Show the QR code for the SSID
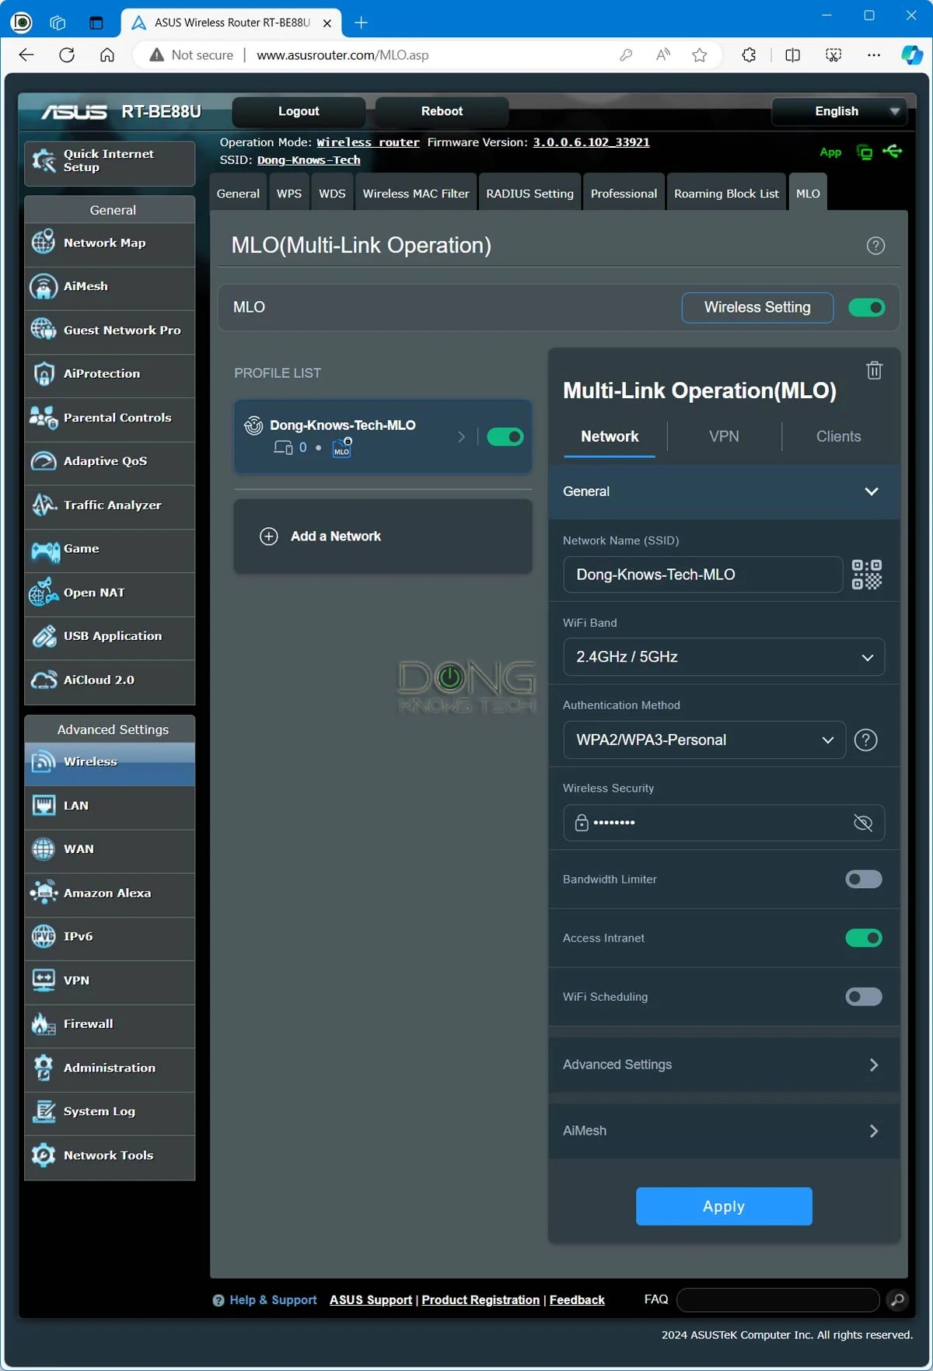The image size is (933, 1371). click(866, 575)
